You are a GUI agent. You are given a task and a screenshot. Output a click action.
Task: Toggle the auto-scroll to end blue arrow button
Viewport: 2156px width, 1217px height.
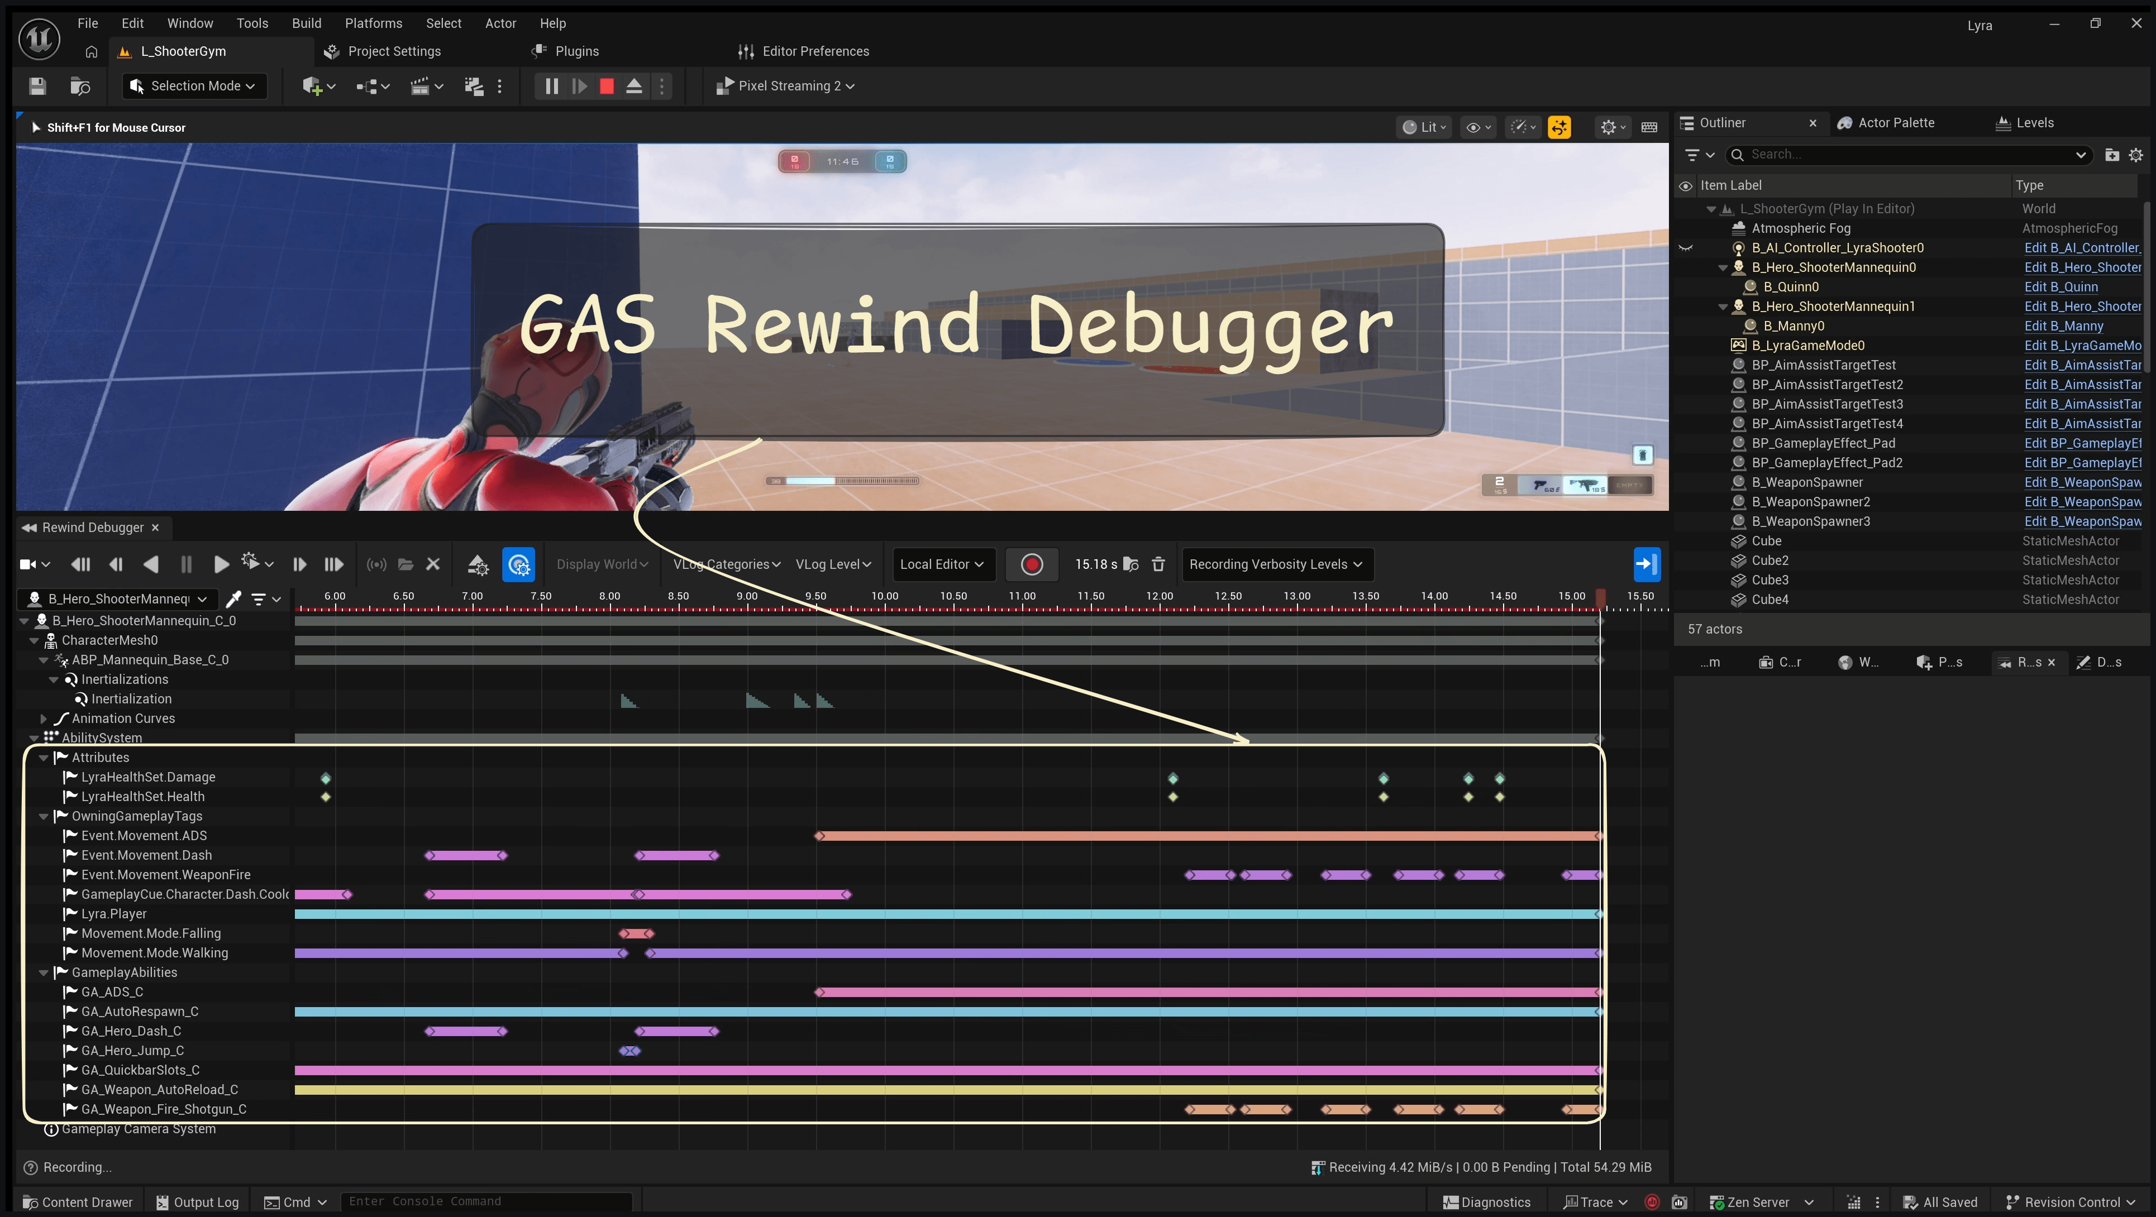click(x=1646, y=564)
